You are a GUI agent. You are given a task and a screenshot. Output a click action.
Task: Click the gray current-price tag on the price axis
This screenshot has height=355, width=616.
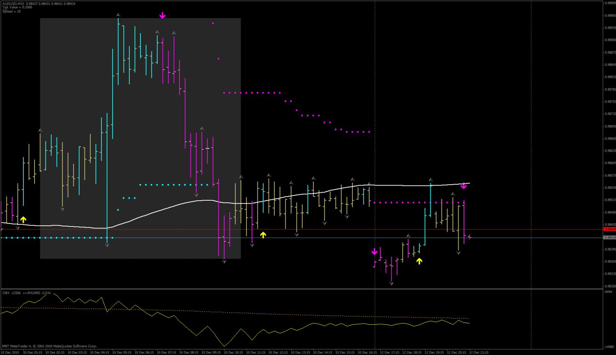point(609,237)
